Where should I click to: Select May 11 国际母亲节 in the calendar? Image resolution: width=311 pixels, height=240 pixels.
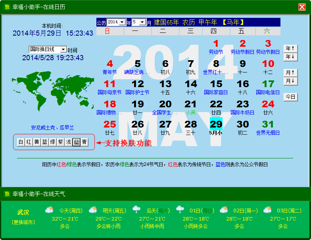click(109, 88)
